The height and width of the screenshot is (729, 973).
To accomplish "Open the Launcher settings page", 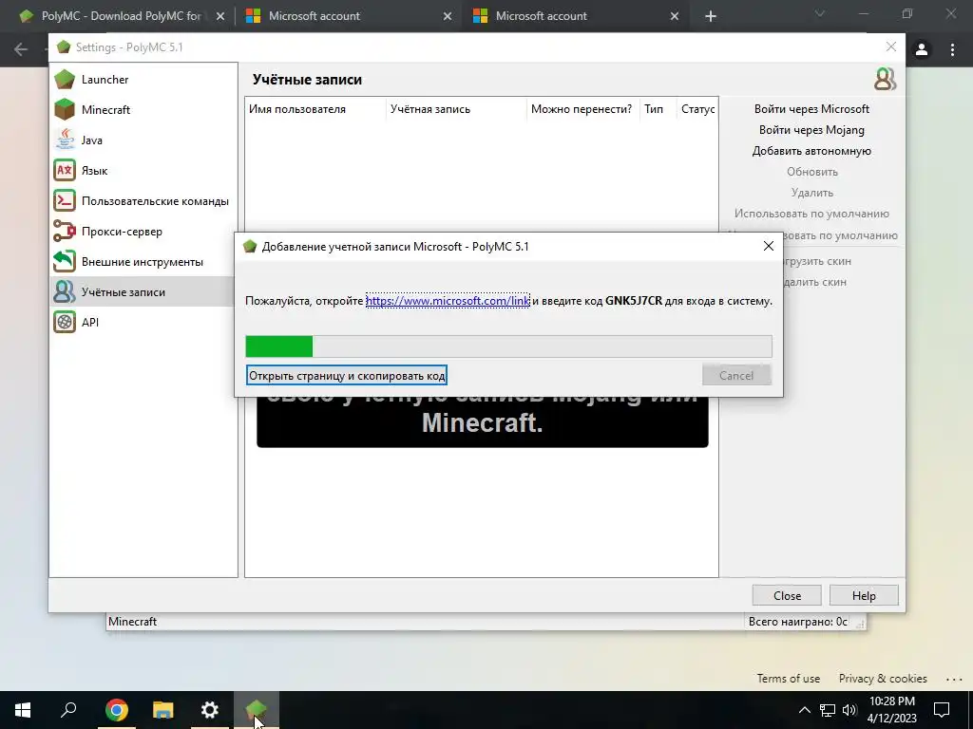I will click(105, 80).
